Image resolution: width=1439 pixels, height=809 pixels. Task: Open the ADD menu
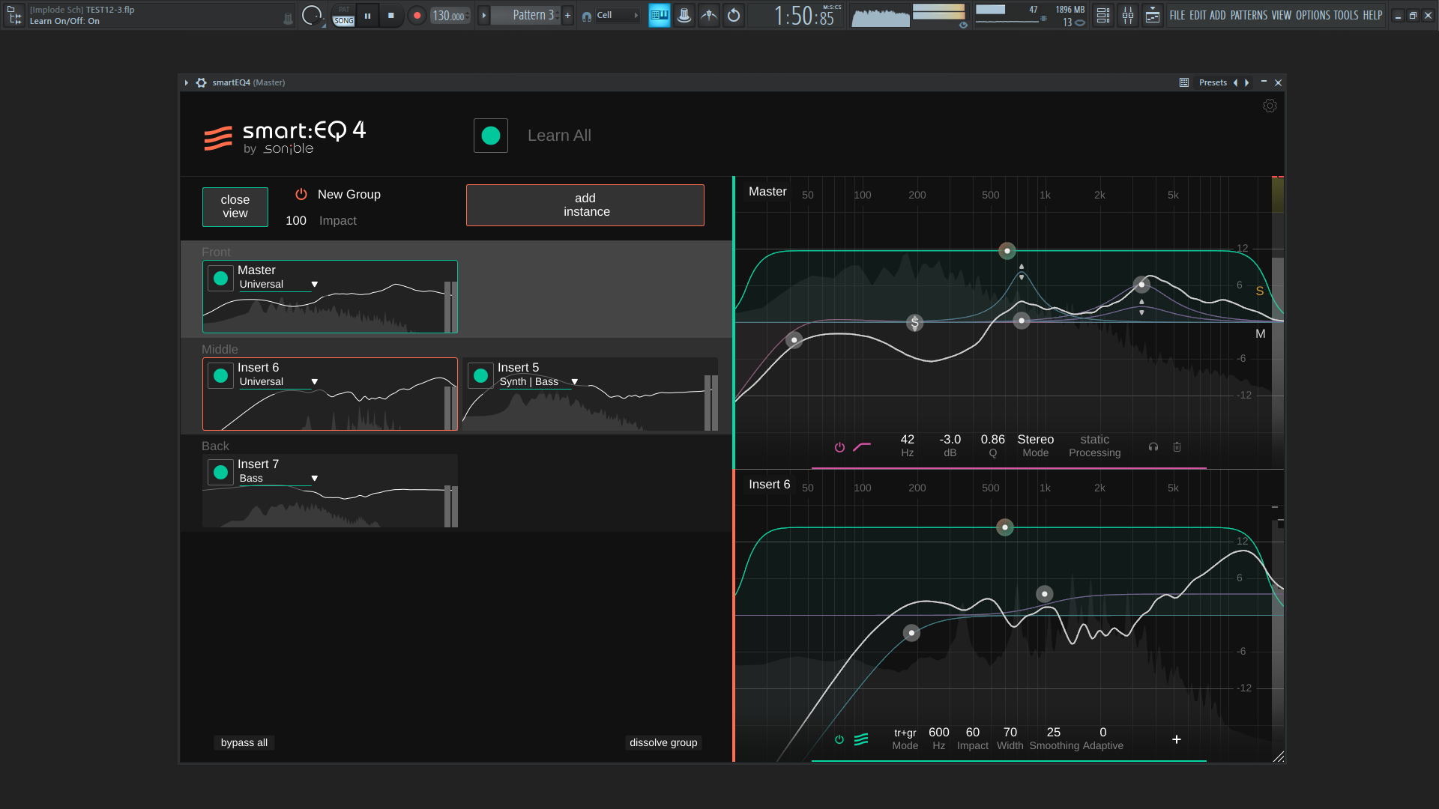[1218, 15]
